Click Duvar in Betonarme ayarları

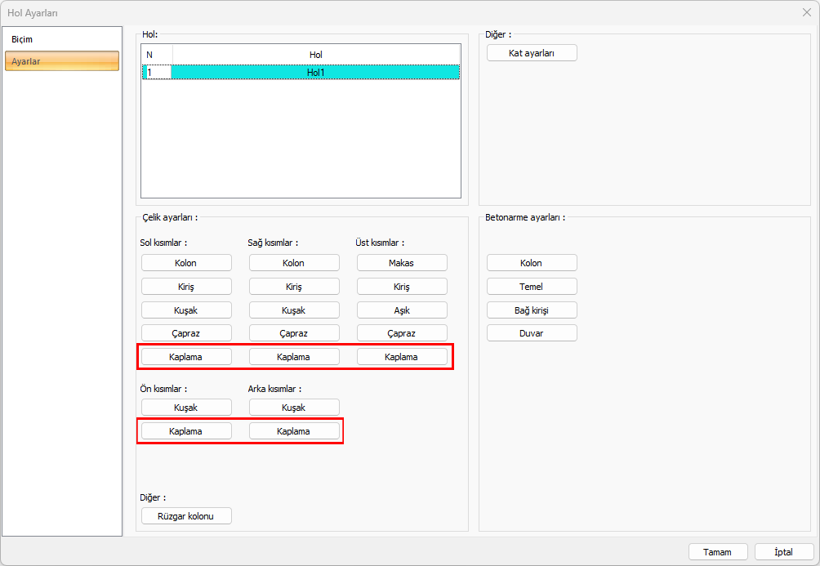[x=532, y=333]
